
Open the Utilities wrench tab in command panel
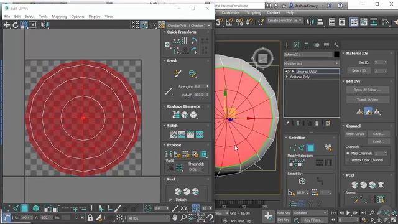pyautogui.click(x=336, y=45)
